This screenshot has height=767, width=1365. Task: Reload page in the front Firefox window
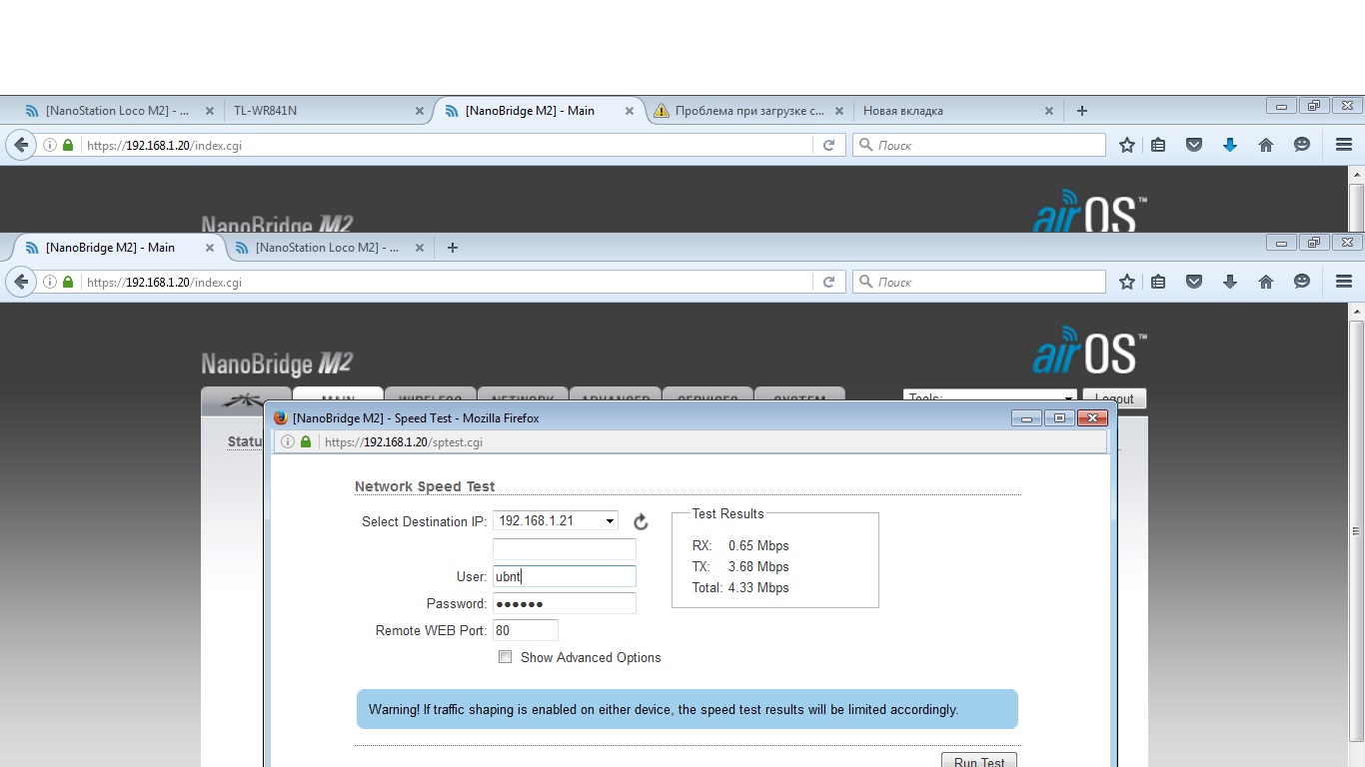click(x=828, y=282)
